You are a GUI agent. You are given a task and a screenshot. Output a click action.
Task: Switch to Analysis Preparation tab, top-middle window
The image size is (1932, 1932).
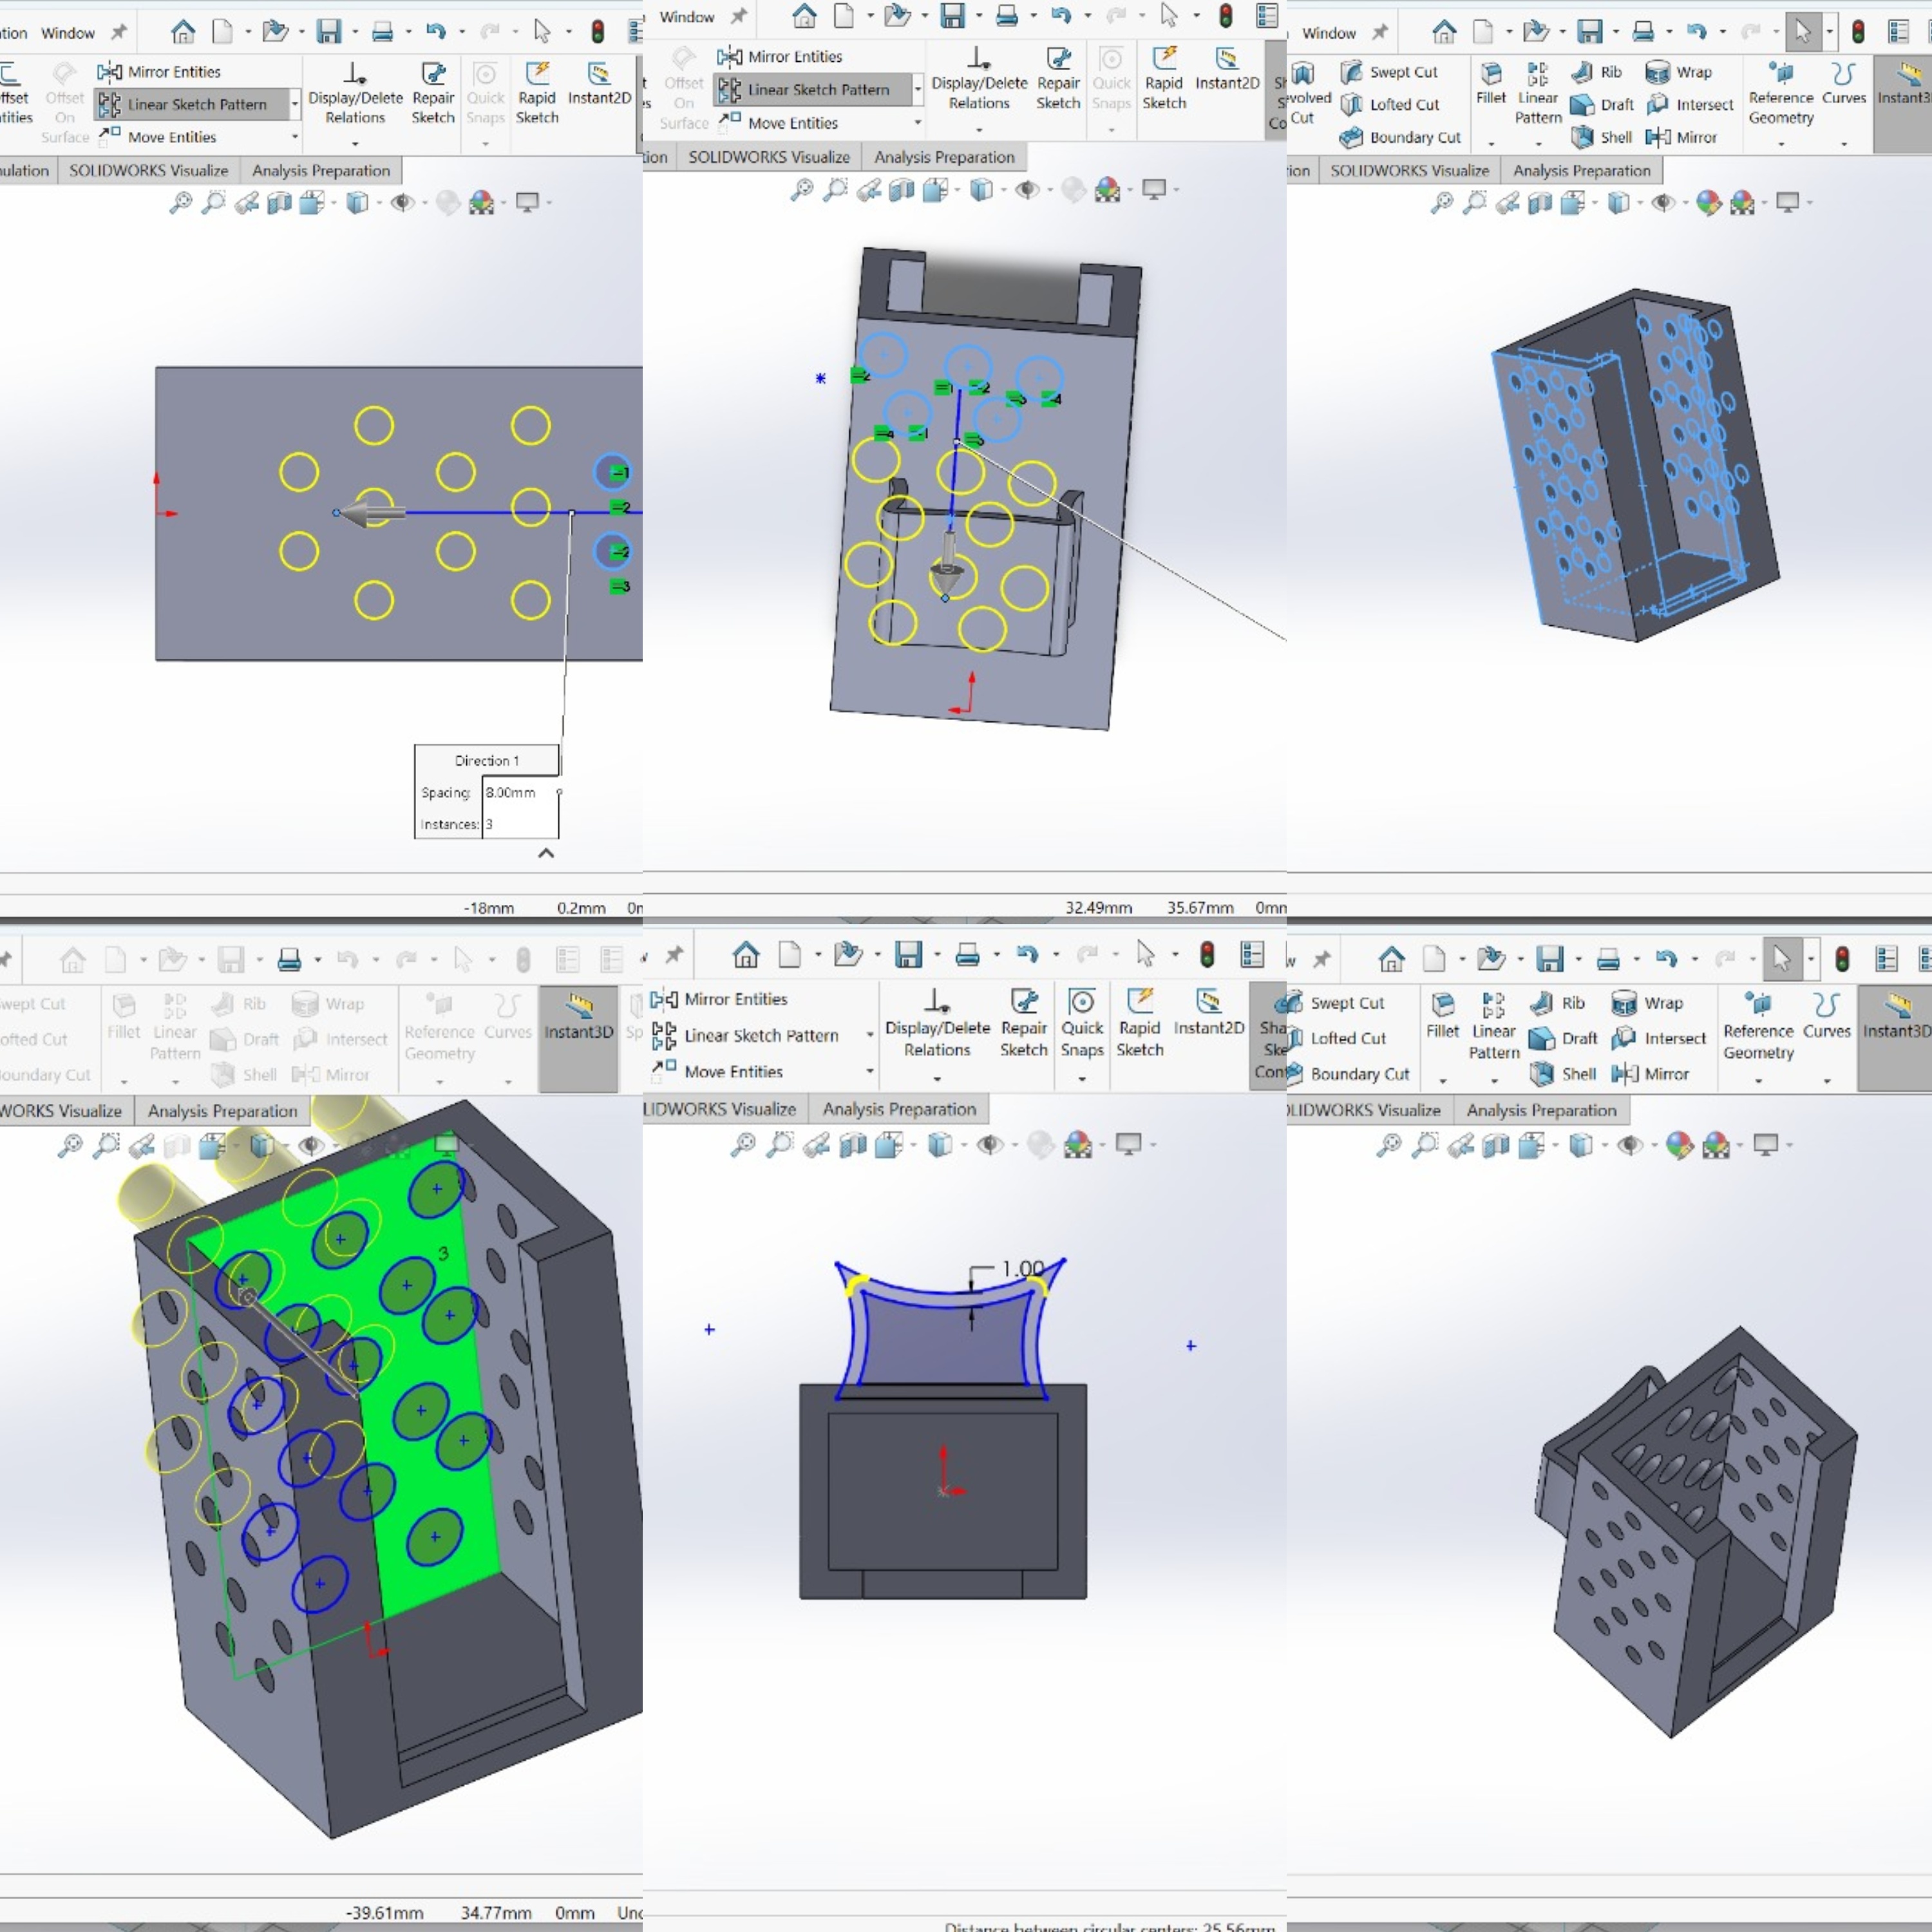point(944,157)
